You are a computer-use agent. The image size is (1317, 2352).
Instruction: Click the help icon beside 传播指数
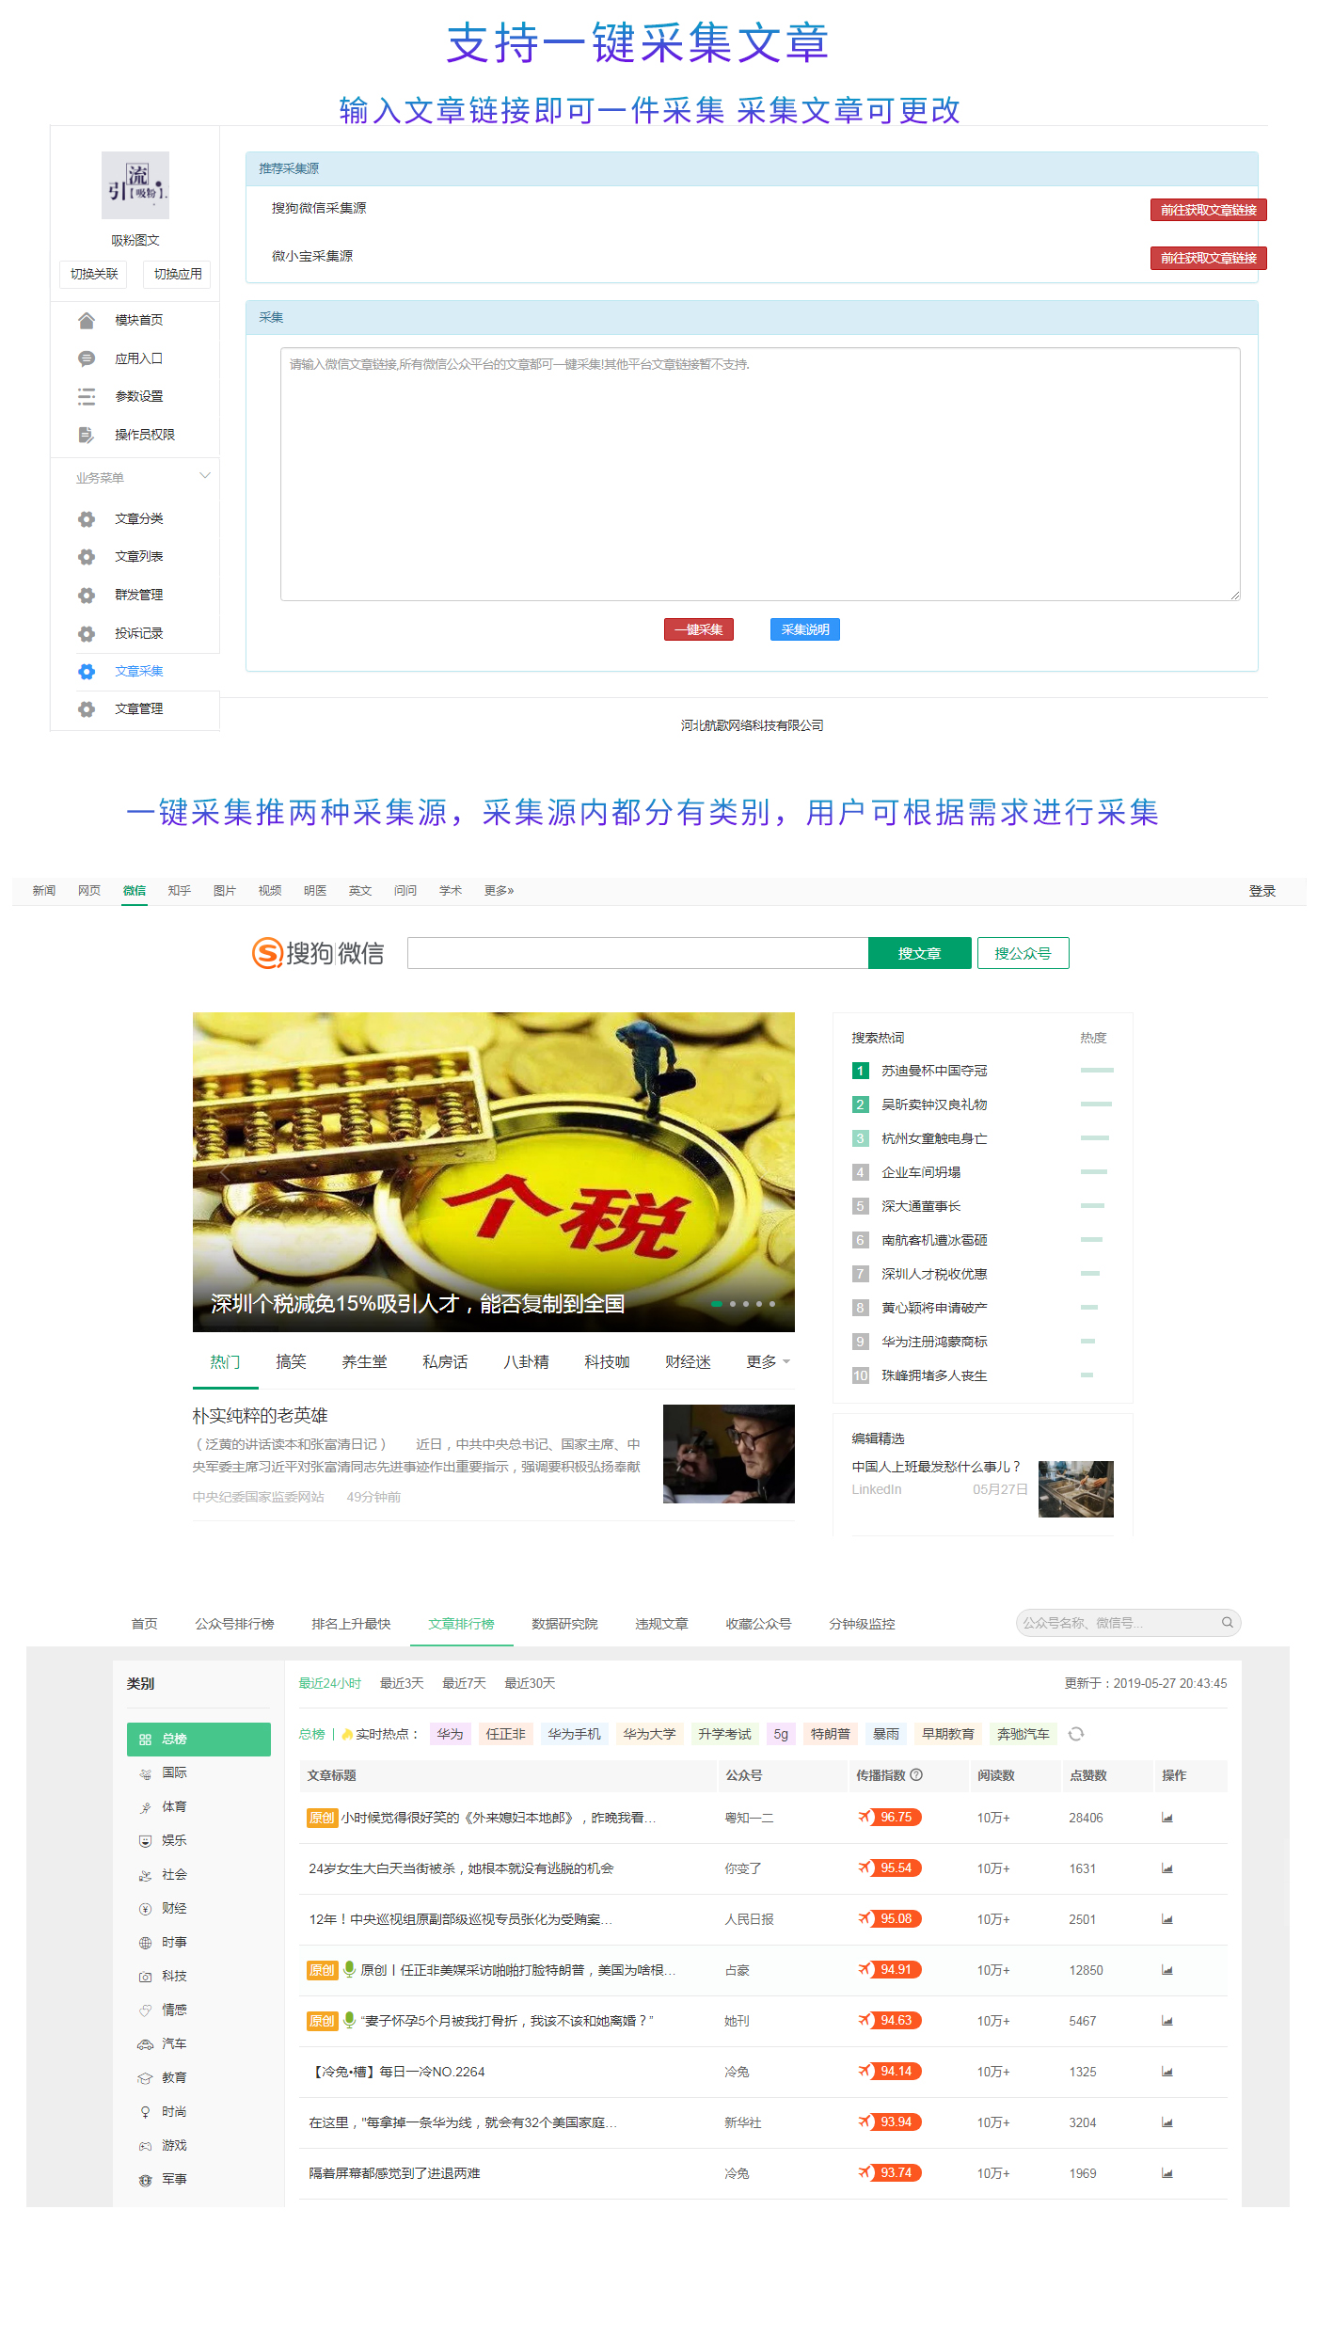tap(916, 1774)
